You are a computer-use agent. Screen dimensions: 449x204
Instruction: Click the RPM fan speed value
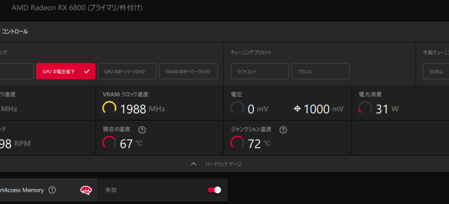[15, 144]
